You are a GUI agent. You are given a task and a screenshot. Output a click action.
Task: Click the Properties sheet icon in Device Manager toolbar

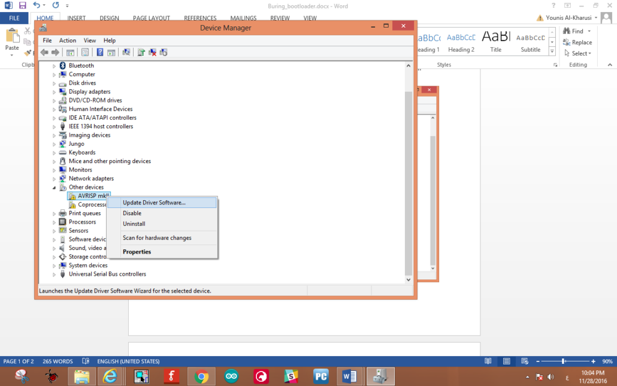[x=85, y=52]
